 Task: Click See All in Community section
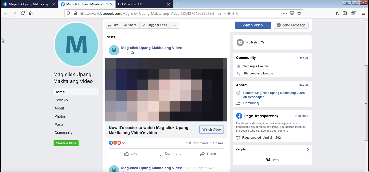click(x=304, y=58)
